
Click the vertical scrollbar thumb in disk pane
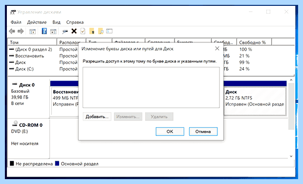click(291, 106)
